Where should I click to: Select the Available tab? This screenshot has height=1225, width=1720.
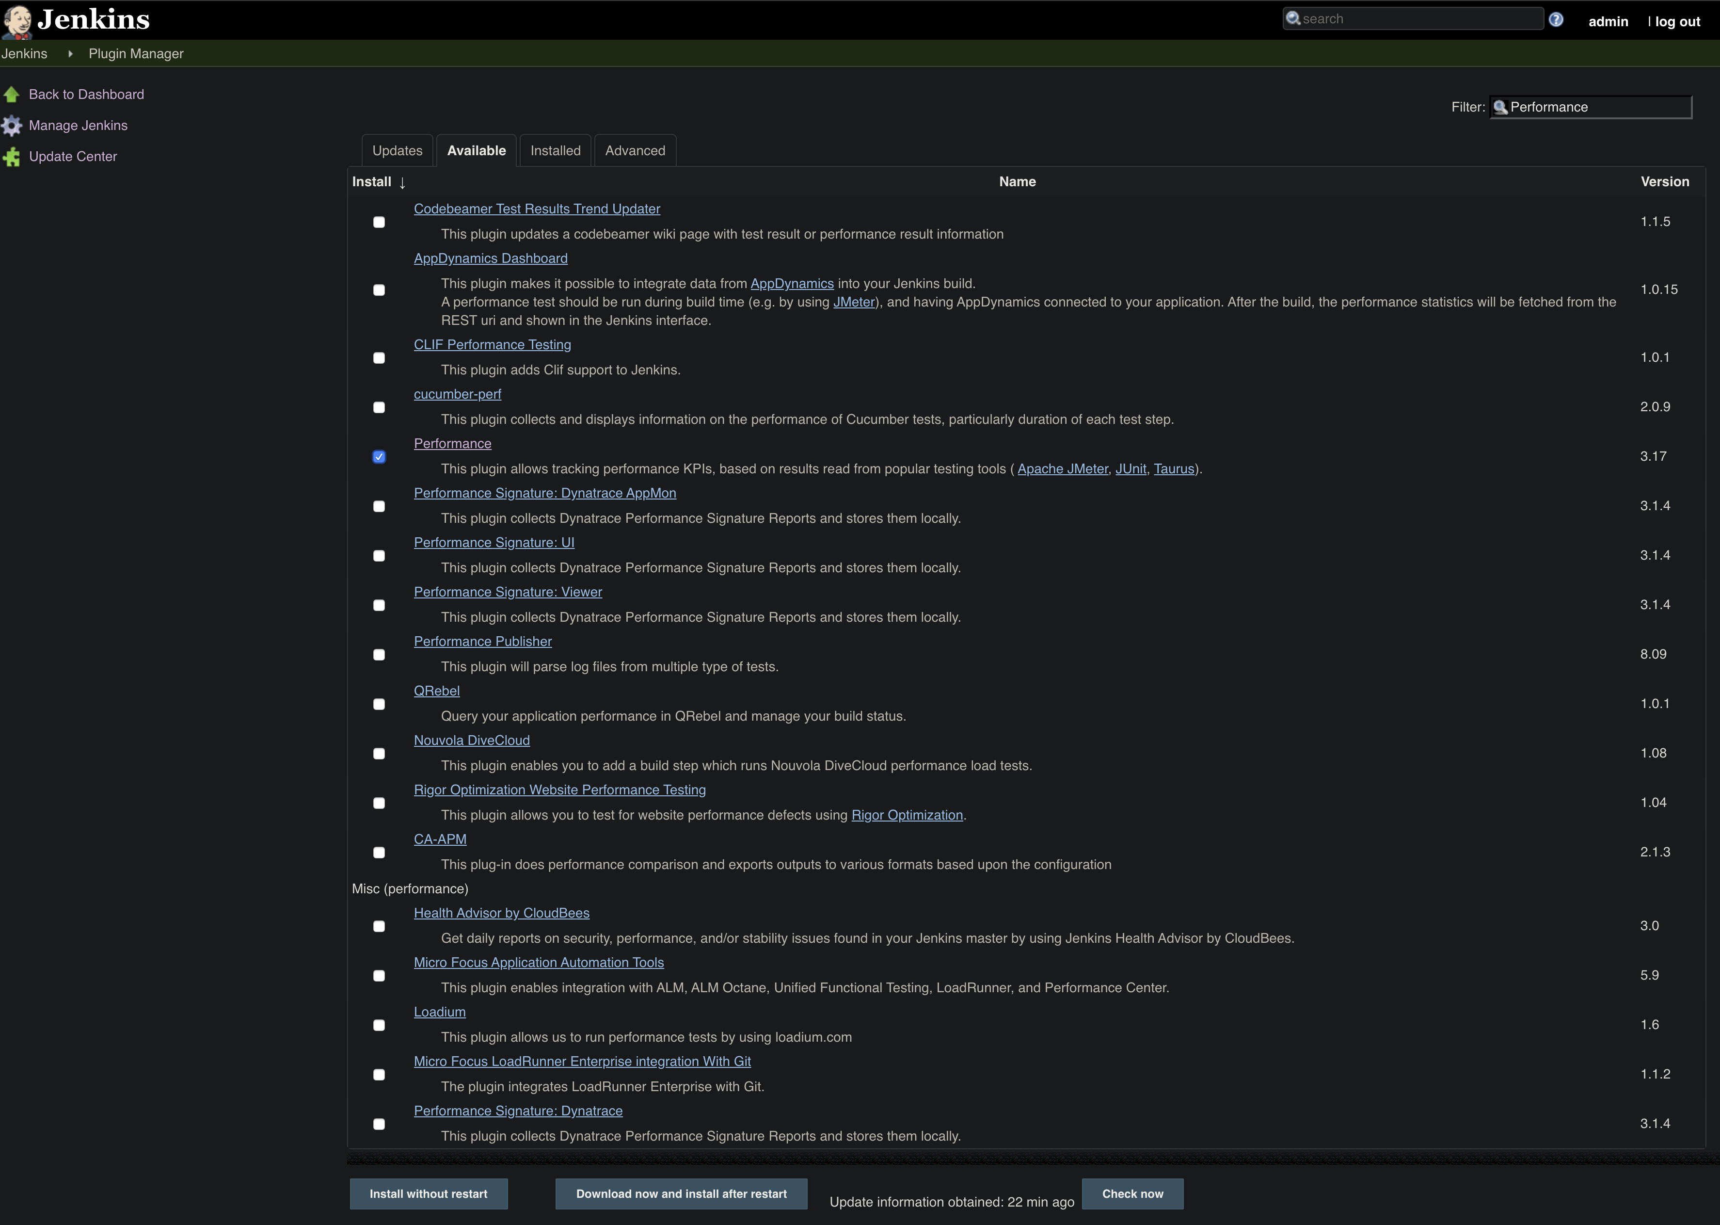pyautogui.click(x=477, y=151)
